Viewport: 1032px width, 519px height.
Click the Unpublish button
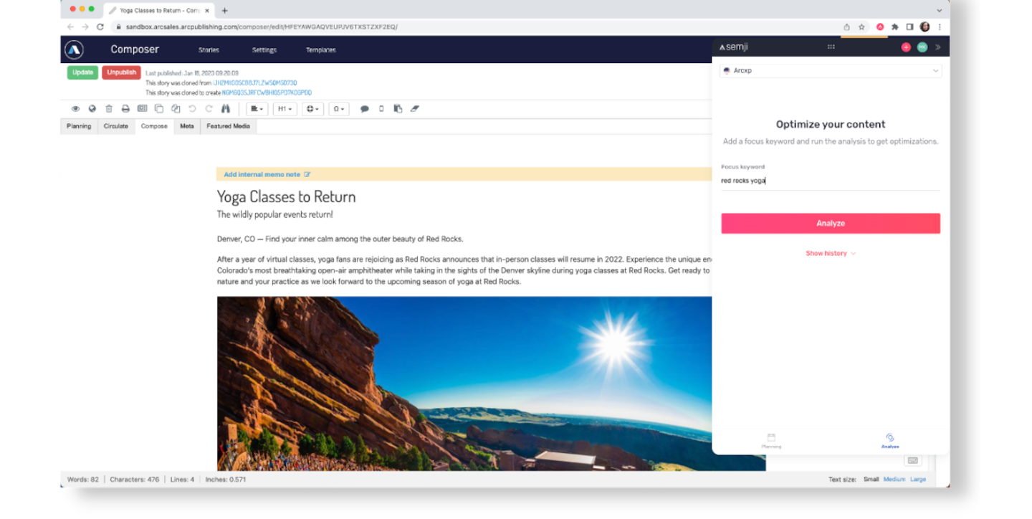click(x=121, y=72)
